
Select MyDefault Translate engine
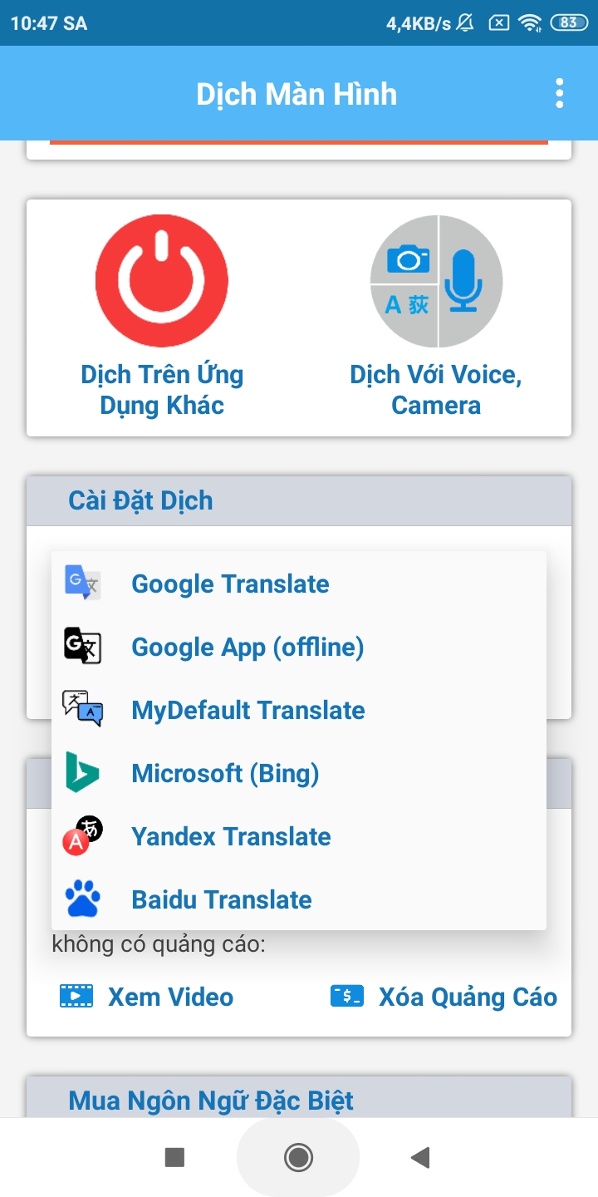248,710
